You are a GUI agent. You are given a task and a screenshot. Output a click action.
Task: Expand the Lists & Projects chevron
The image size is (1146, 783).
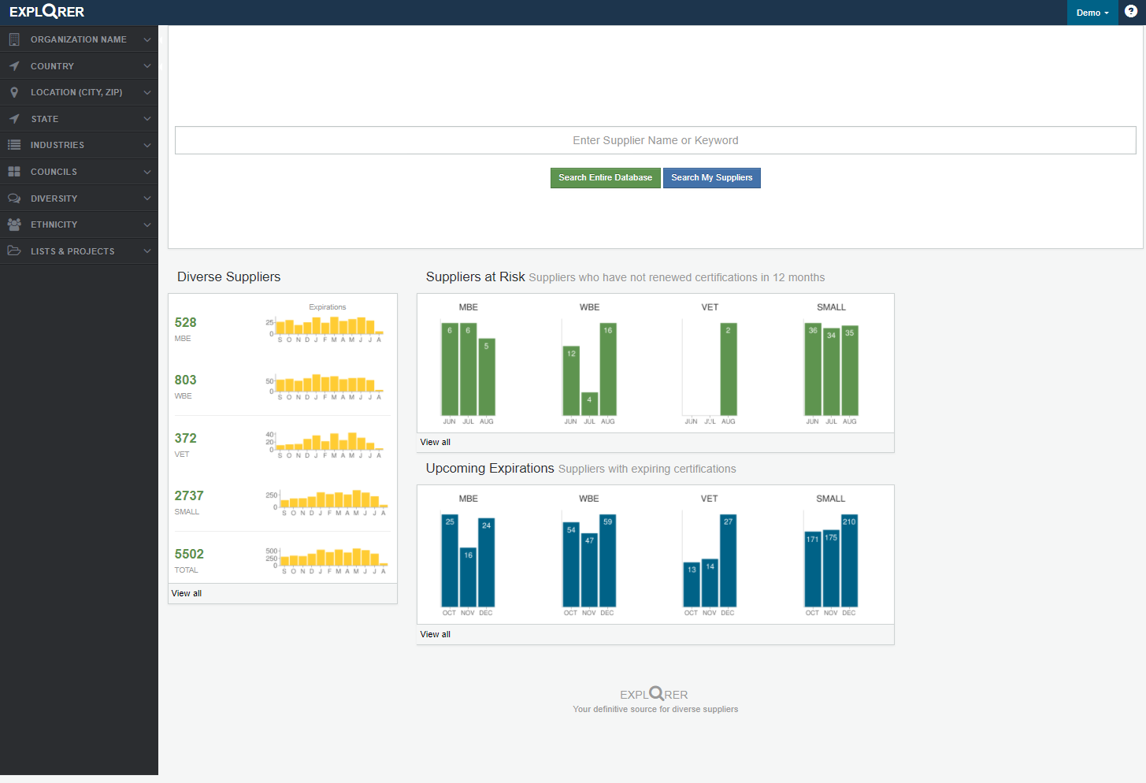click(x=147, y=251)
